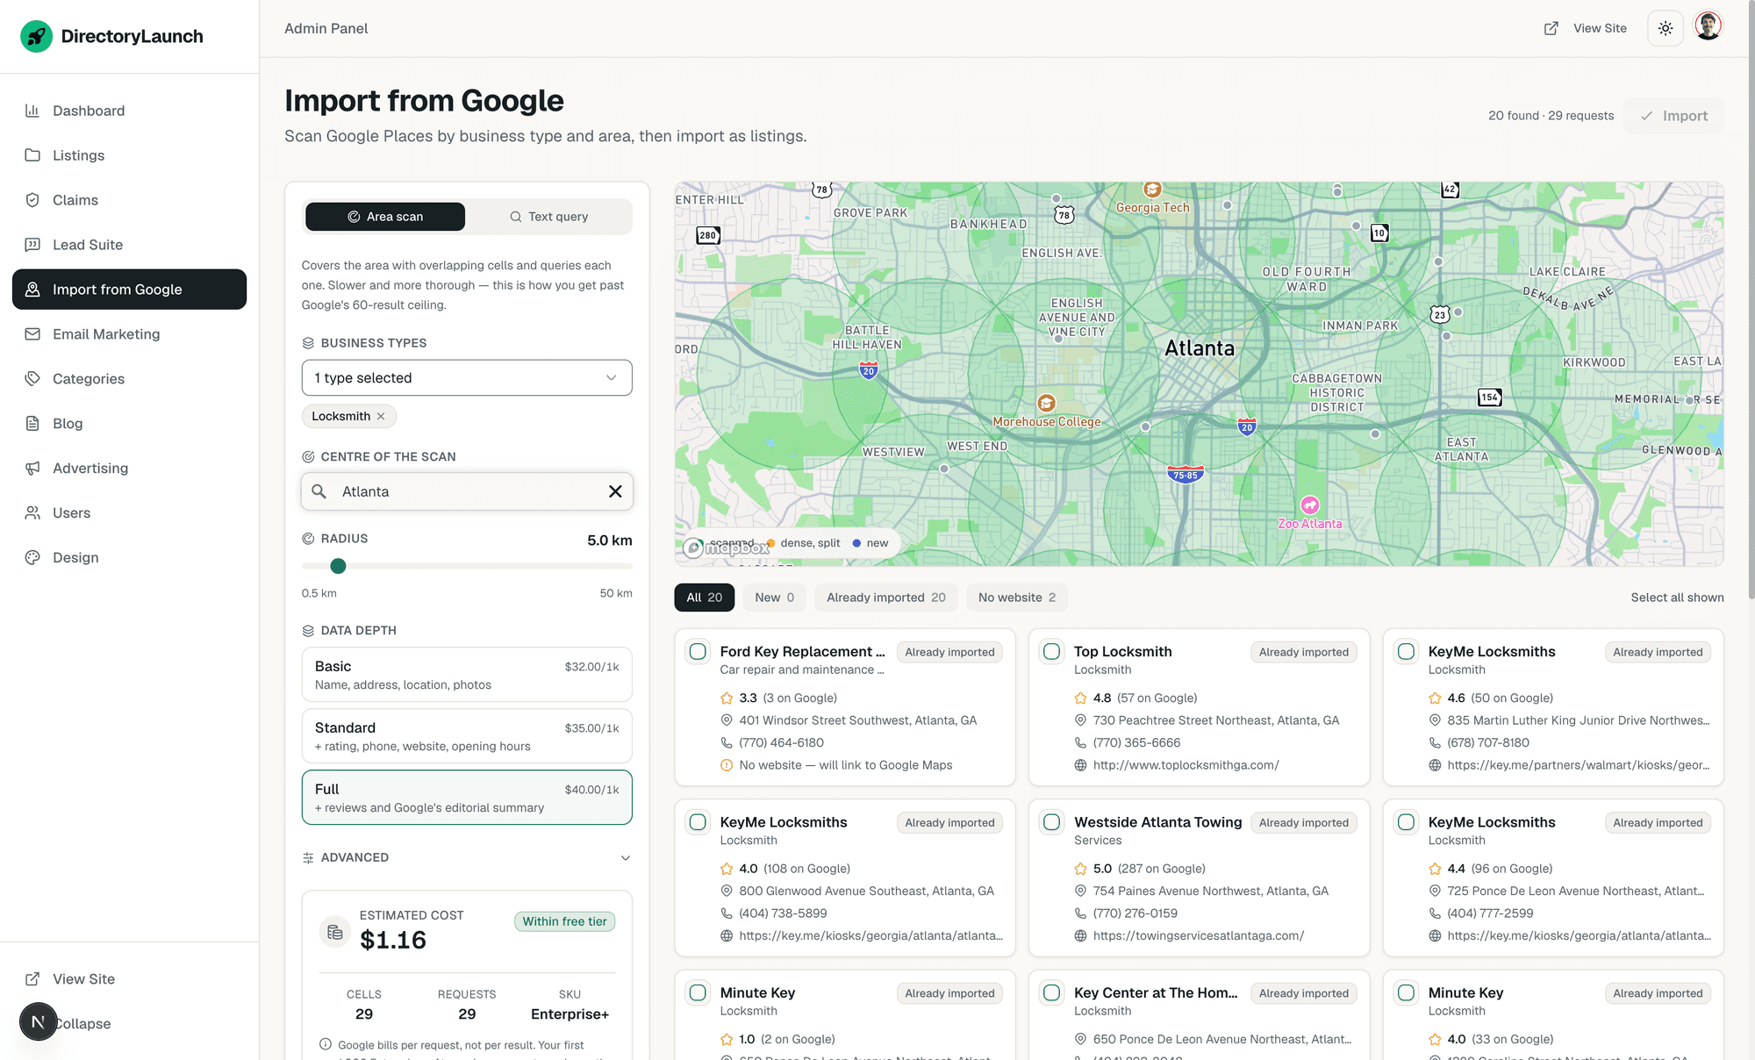Select the Ford Key Replacement listing checkbox
This screenshot has width=1755, height=1060.
pyautogui.click(x=698, y=652)
